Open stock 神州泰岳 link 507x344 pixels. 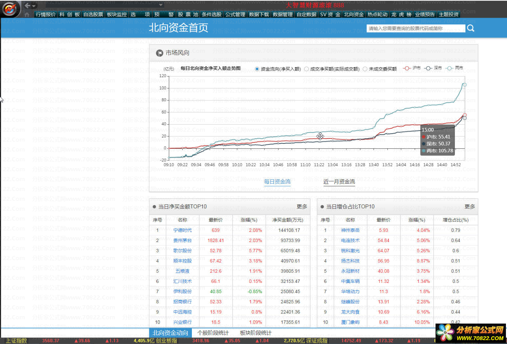pos(350,230)
